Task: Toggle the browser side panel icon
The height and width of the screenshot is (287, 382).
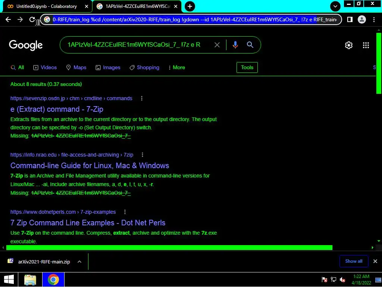Action: click(x=350, y=19)
